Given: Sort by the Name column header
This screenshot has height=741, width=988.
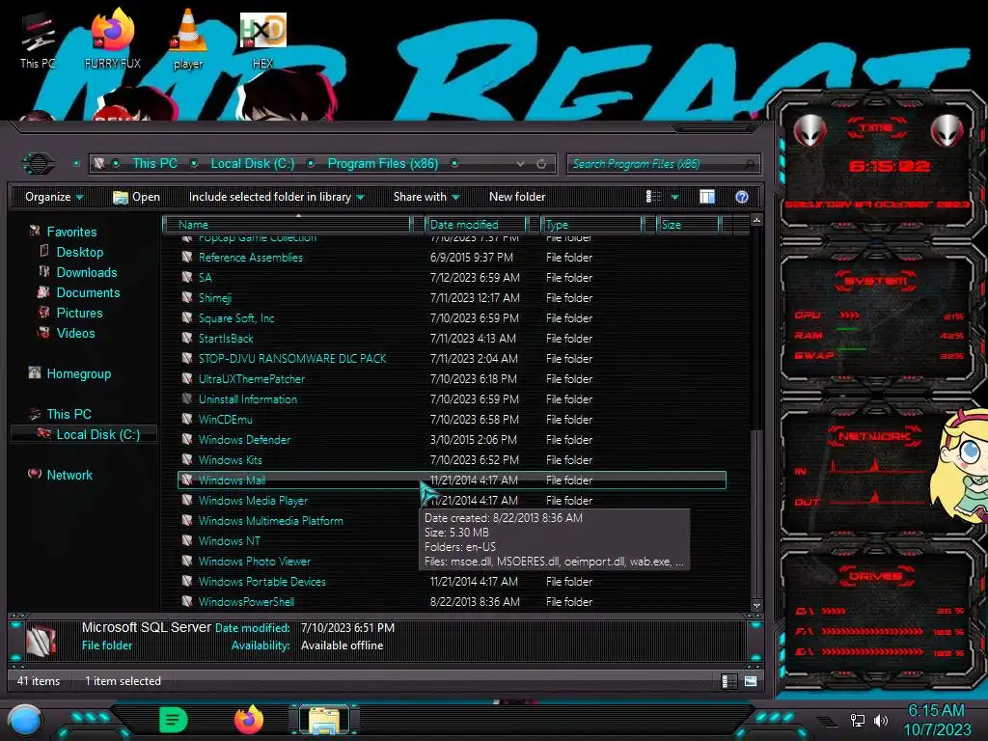Looking at the screenshot, I should pyautogui.click(x=287, y=224).
